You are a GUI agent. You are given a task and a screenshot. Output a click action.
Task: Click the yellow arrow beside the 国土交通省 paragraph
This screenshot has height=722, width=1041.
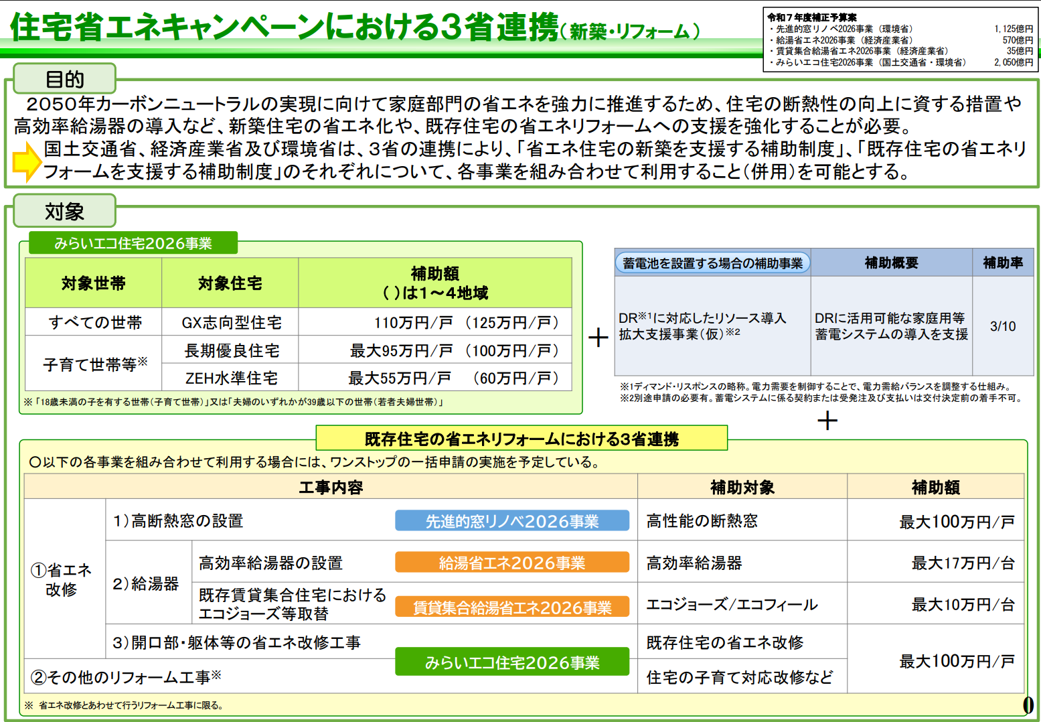coord(27,161)
